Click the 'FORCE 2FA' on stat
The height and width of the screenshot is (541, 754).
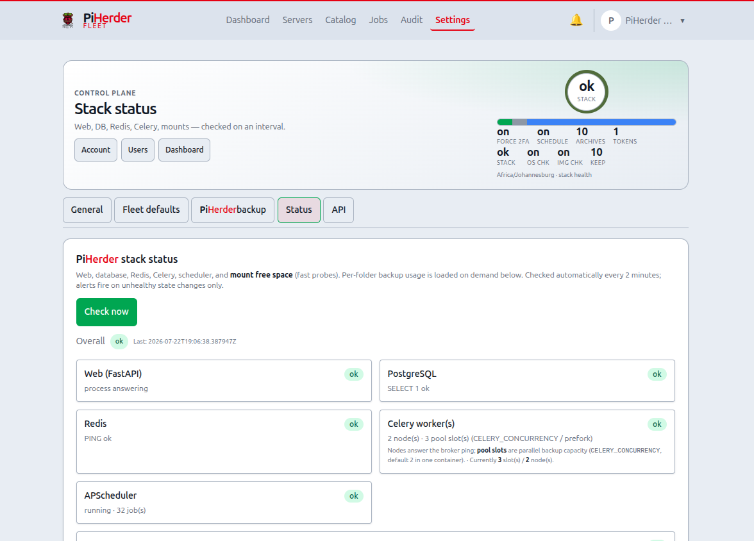[x=513, y=136]
